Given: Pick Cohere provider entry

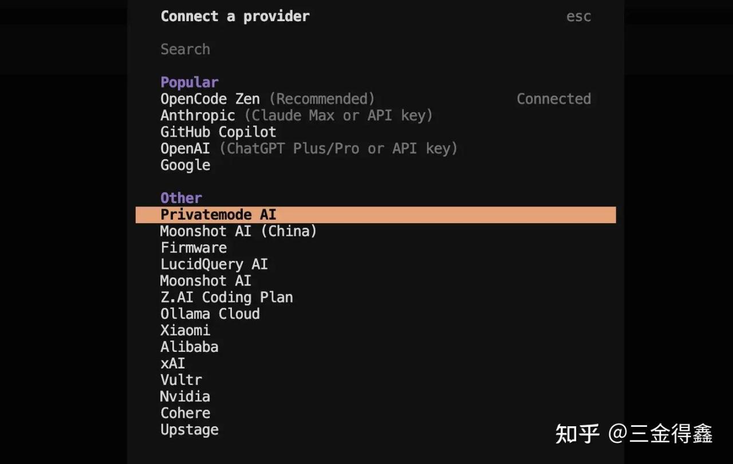Looking at the screenshot, I should click(185, 414).
